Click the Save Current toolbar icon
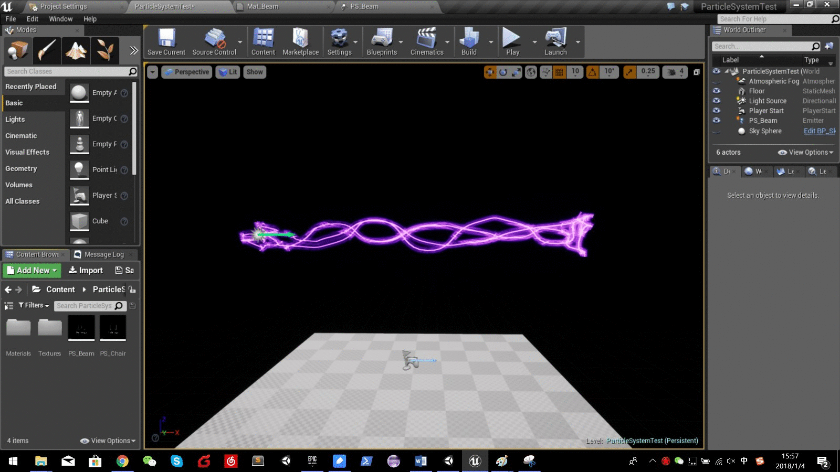Viewport: 840px width, 472px height. coord(166,42)
